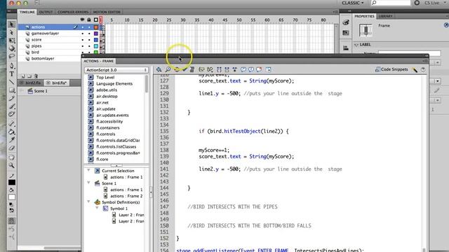Open the CLASSIC workspace dropdown
This screenshot has height=252, width=449.
click(352, 3)
